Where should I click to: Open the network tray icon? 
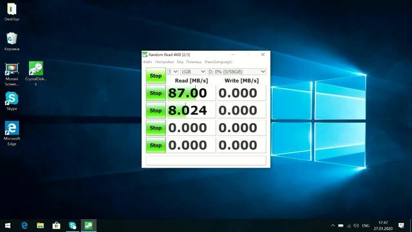[349, 226]
